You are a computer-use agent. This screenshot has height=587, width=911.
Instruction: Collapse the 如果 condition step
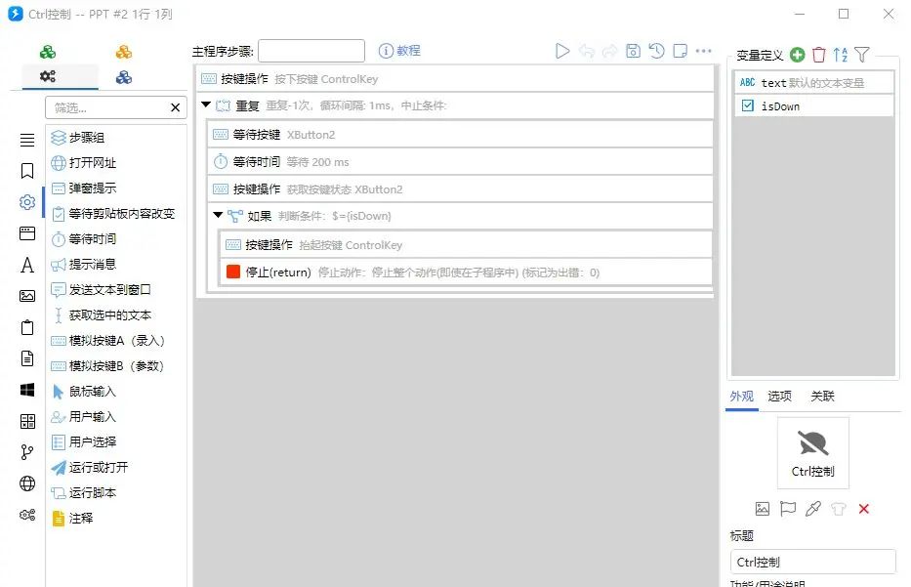[x=218, y=215]
